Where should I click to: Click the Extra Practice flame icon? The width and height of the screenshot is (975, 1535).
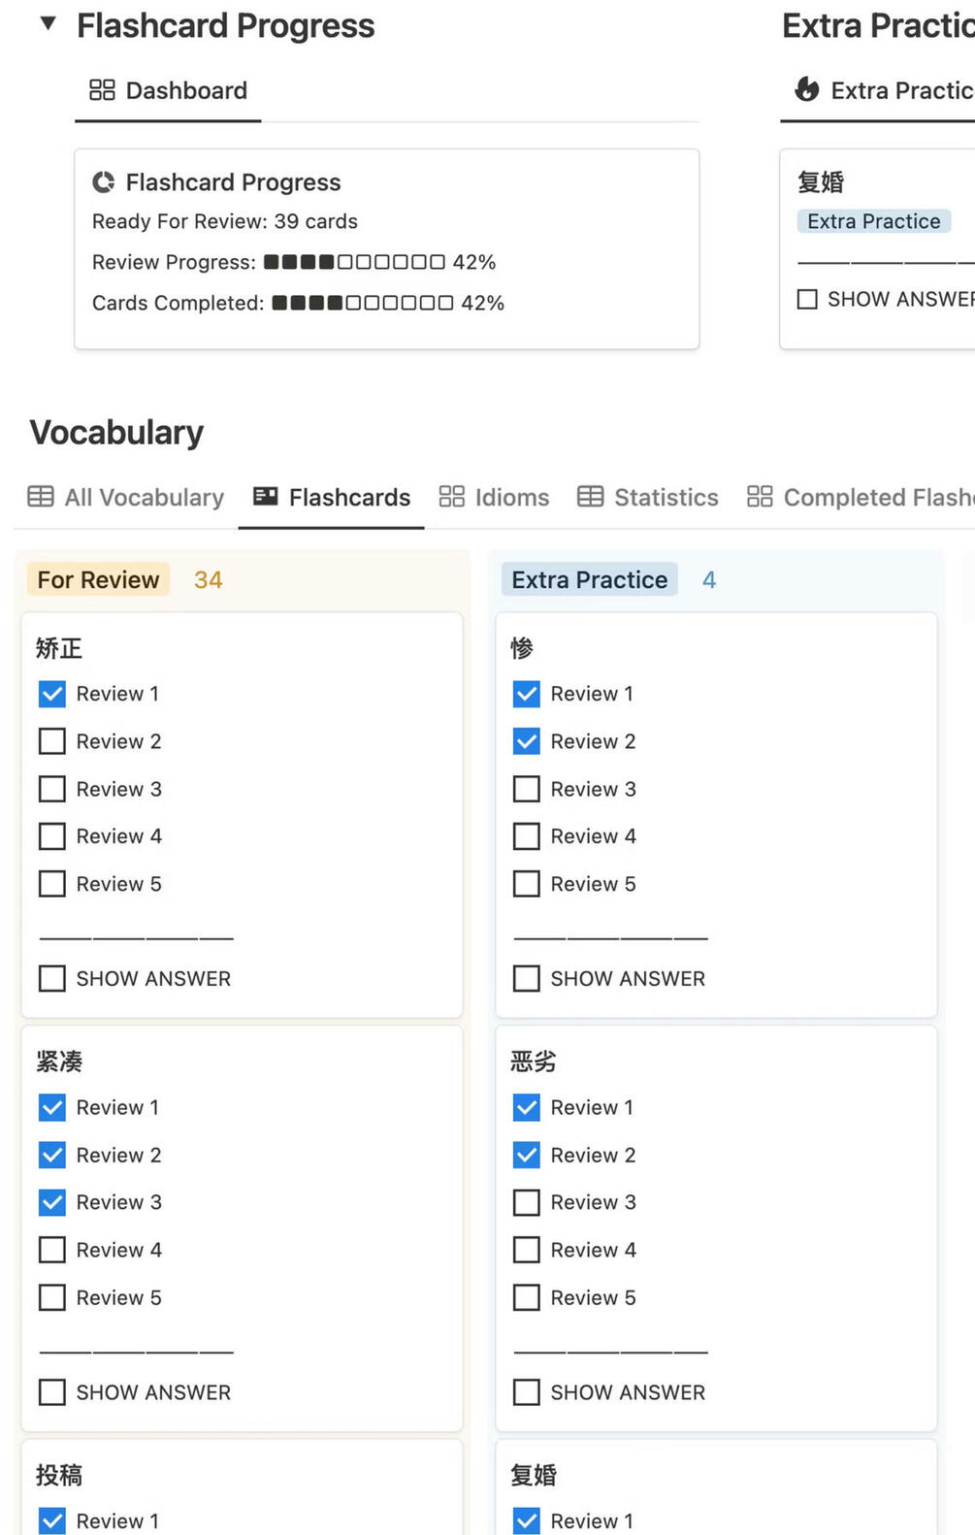click(807, 90)
